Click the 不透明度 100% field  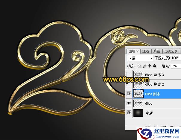pos(176,58)
